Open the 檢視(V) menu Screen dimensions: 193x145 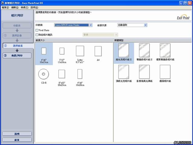(24, 8)
